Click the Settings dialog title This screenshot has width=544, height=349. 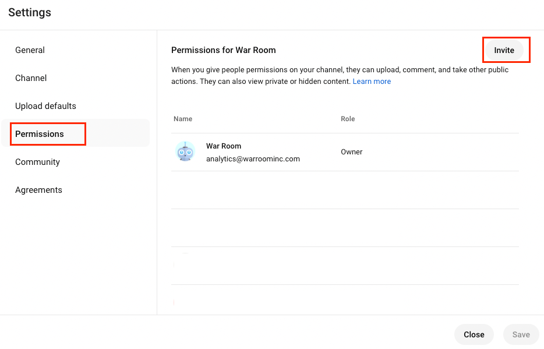(30, 12)
